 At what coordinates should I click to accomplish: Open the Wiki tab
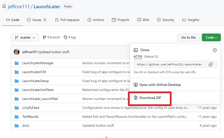tap(143, 20)
